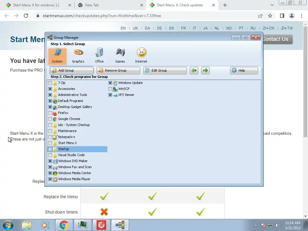The width and height of the screenshot is (308, 231).
Task: Click the Edit Group button
Action: [165, 70]
